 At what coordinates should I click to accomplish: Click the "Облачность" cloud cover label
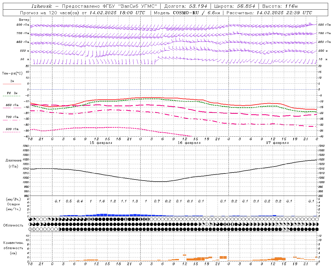[x=13, y=225]
